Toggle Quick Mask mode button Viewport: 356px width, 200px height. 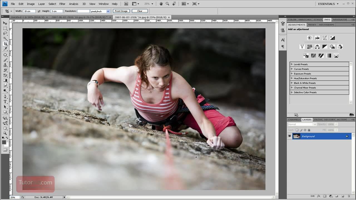(5, 150)
